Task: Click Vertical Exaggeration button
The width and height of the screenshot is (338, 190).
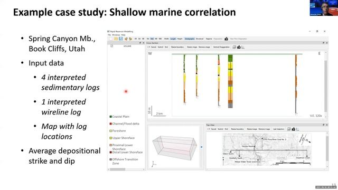Action: coord(221,47)
